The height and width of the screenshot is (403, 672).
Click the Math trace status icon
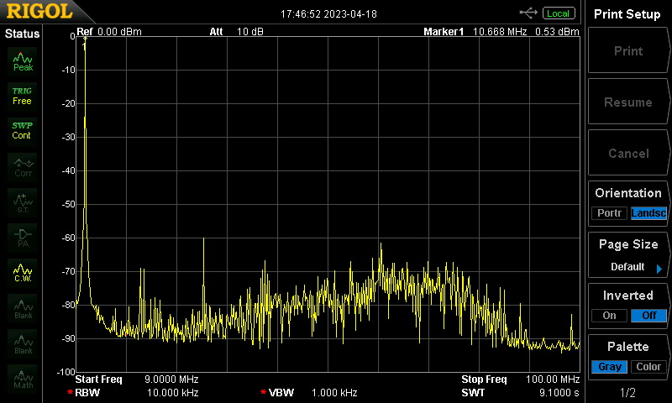(23, 379)
